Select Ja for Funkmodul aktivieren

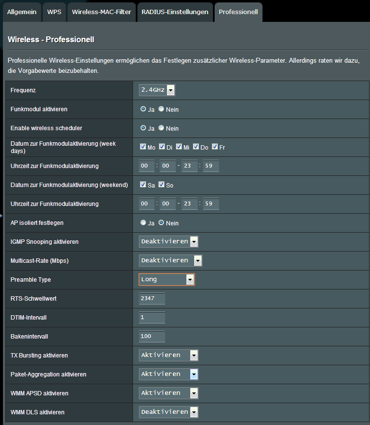143,109
